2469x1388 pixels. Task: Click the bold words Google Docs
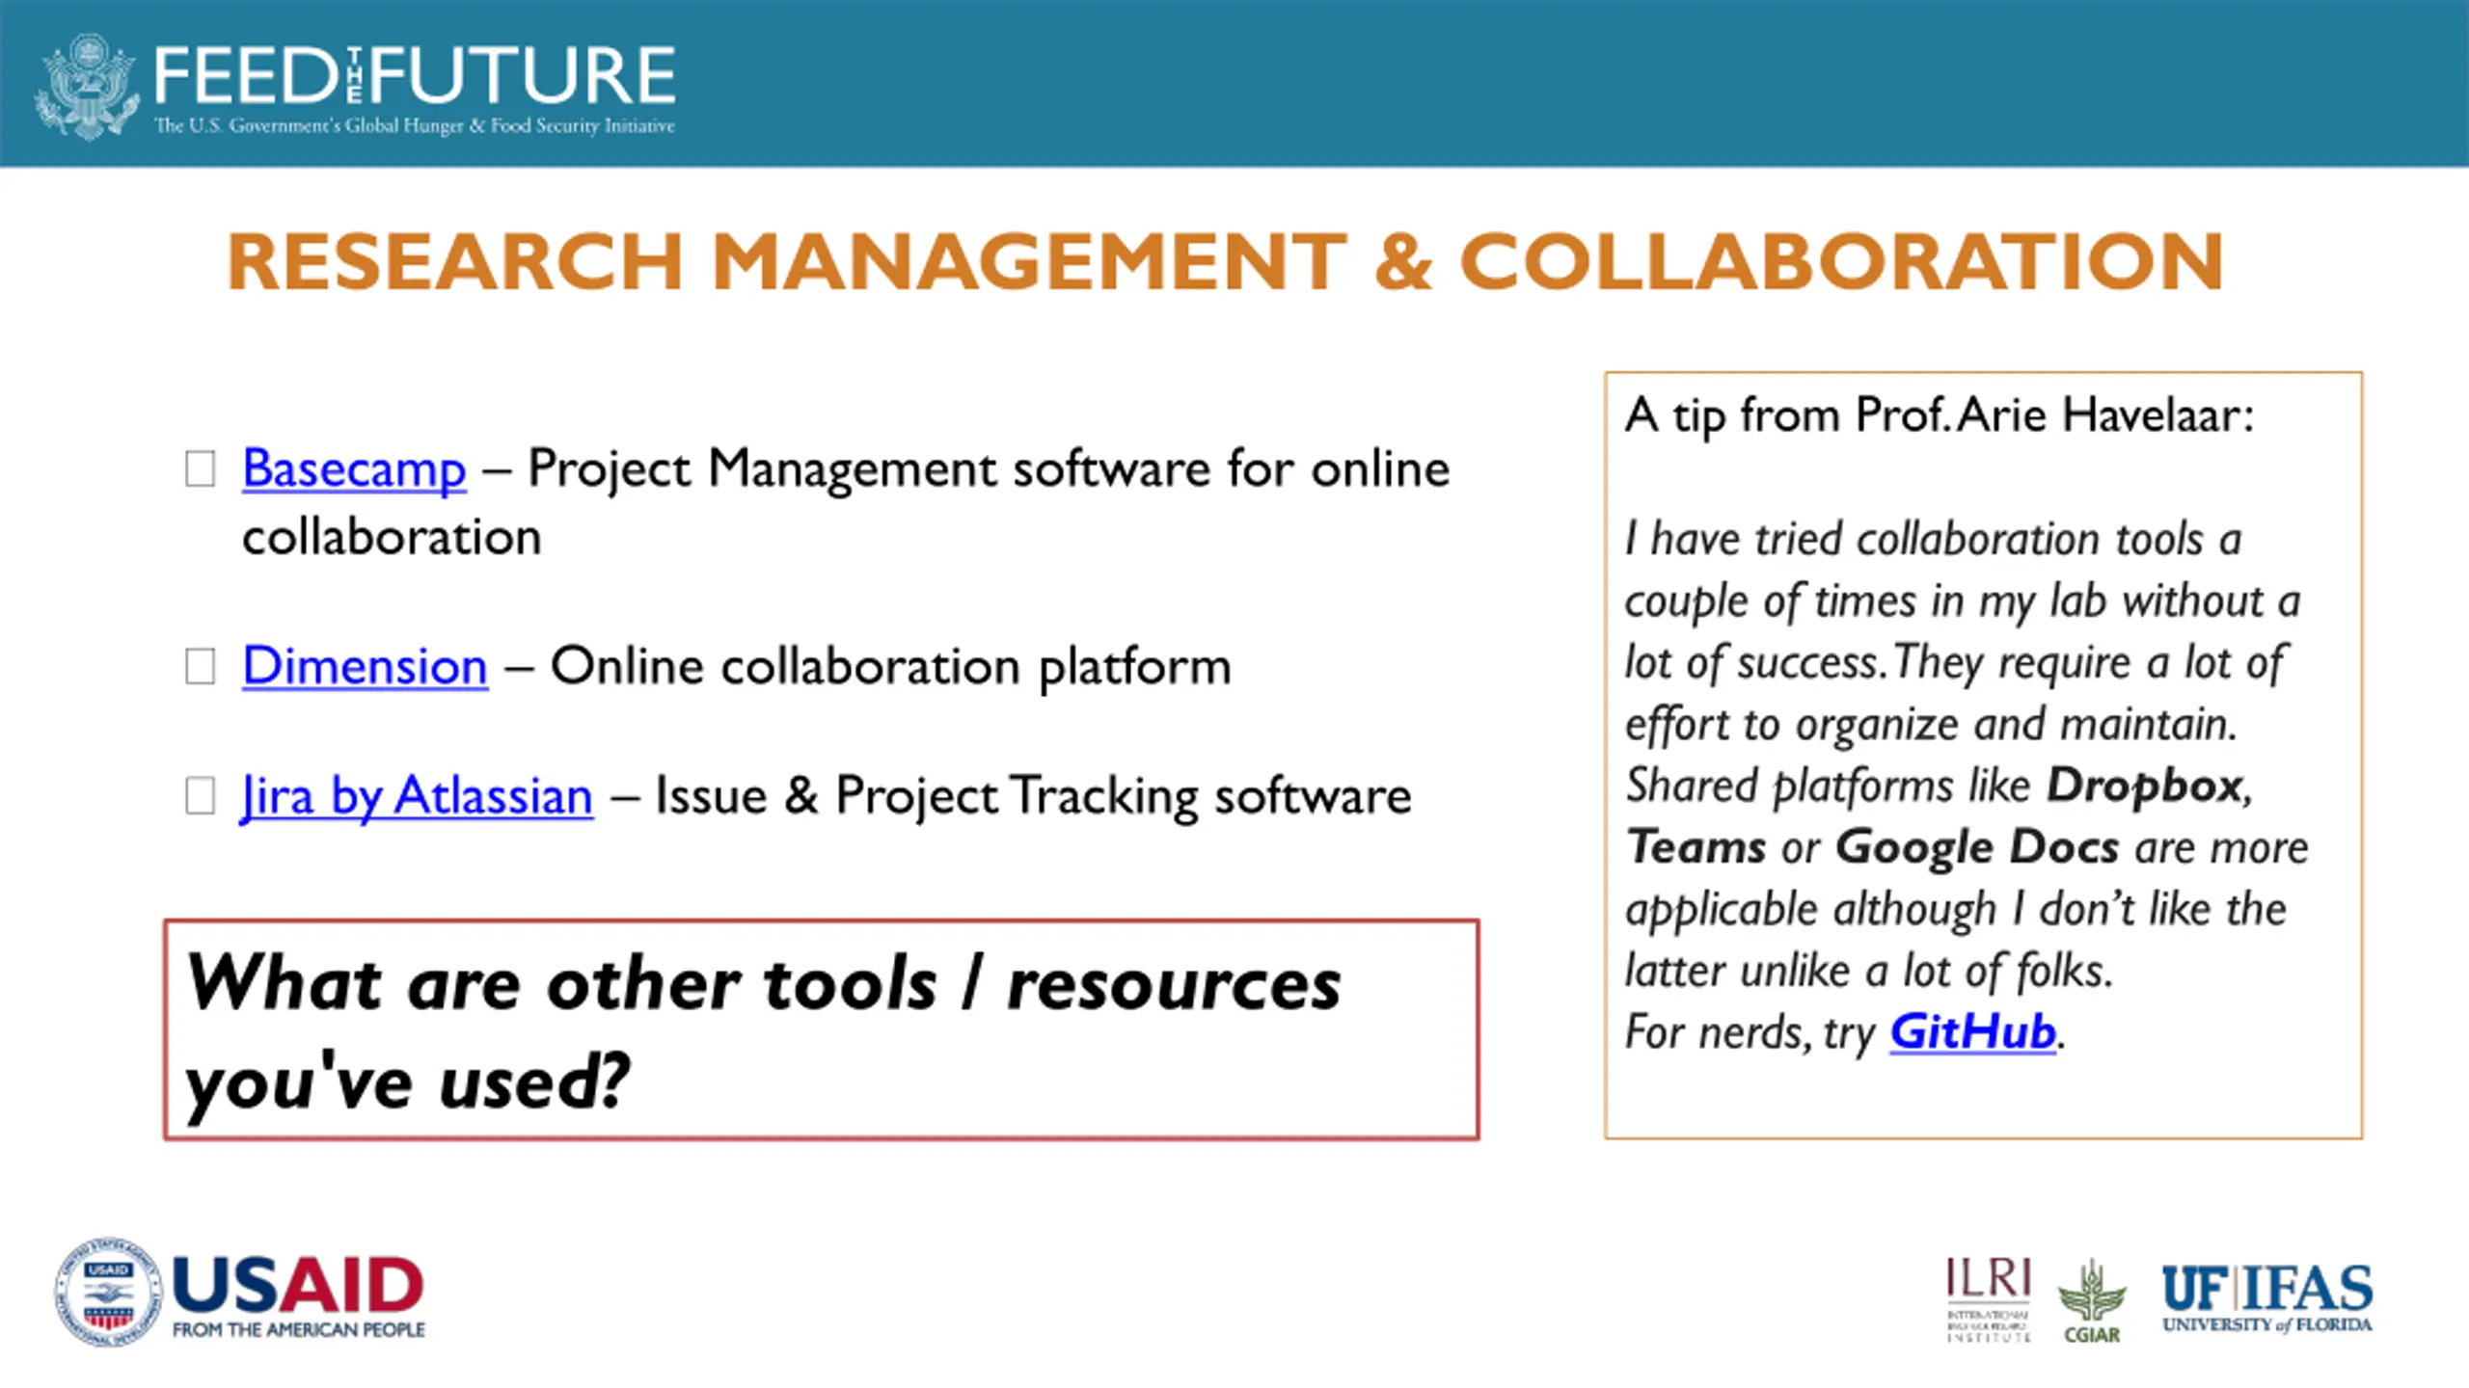[x=1977, y=848]
